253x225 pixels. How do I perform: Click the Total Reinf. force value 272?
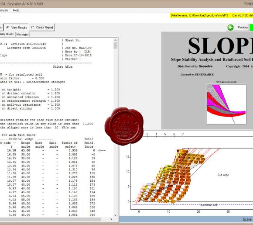pos(92,203)
